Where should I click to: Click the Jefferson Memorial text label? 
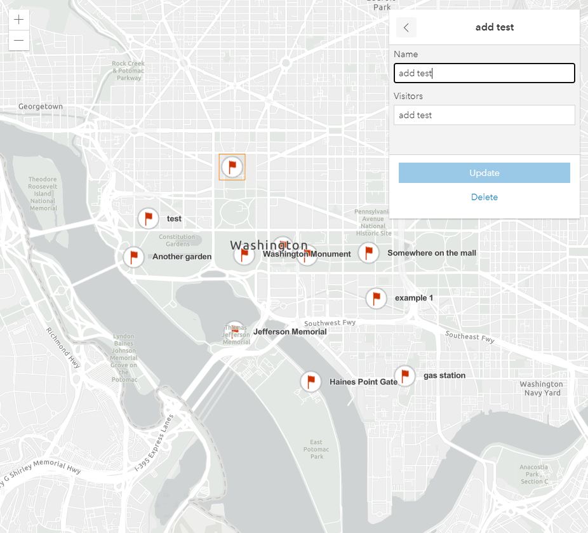click(290, 332)
